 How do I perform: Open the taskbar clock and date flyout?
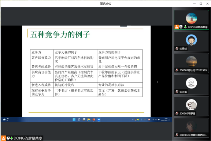tap(164, 120)
